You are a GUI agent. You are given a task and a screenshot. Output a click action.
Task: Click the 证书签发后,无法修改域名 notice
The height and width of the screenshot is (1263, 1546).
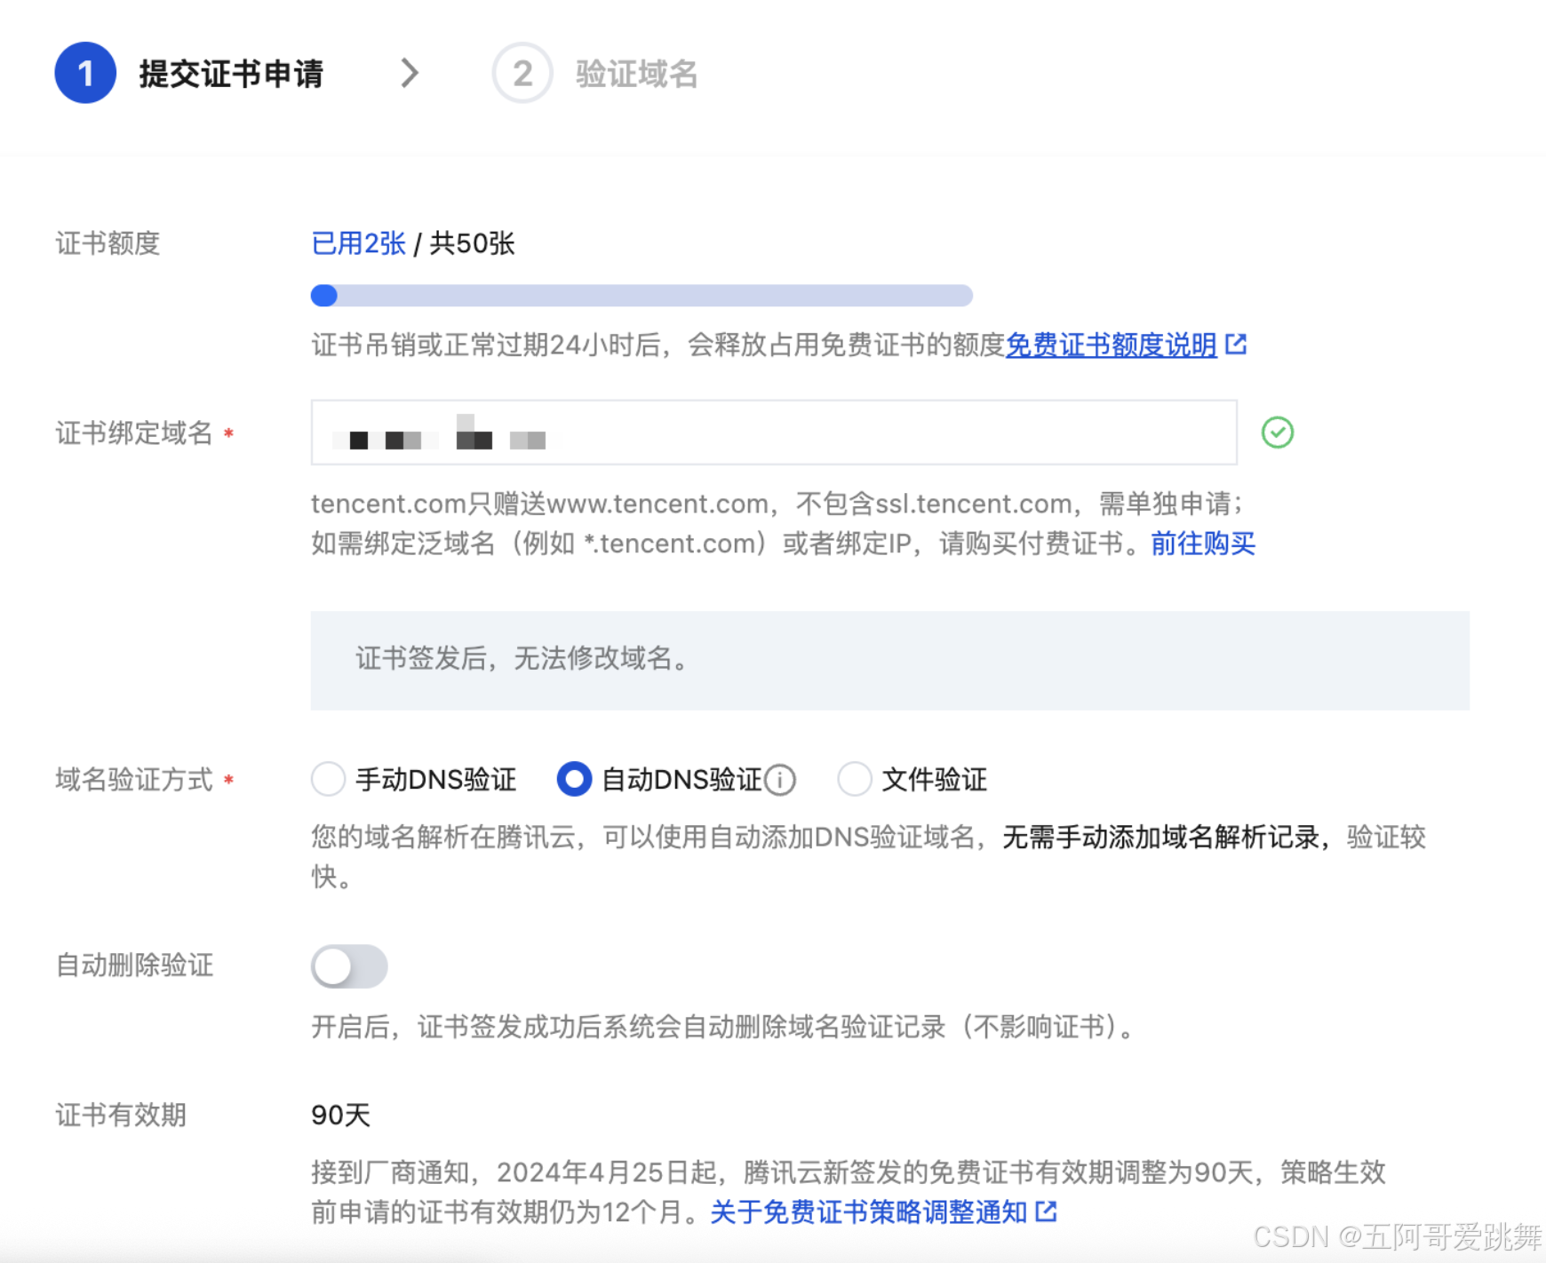coord(889,660)
